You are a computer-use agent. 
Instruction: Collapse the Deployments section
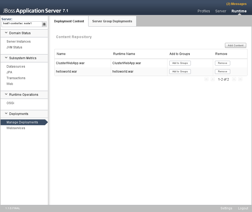tap(6, 114)
